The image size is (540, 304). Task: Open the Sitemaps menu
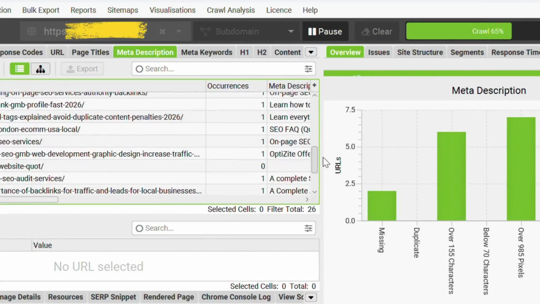click(123, 10)
